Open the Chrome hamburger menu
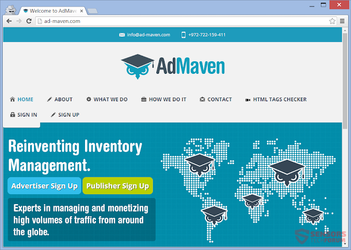This screenshot has height=250, width=351. (x=342, y=21)
